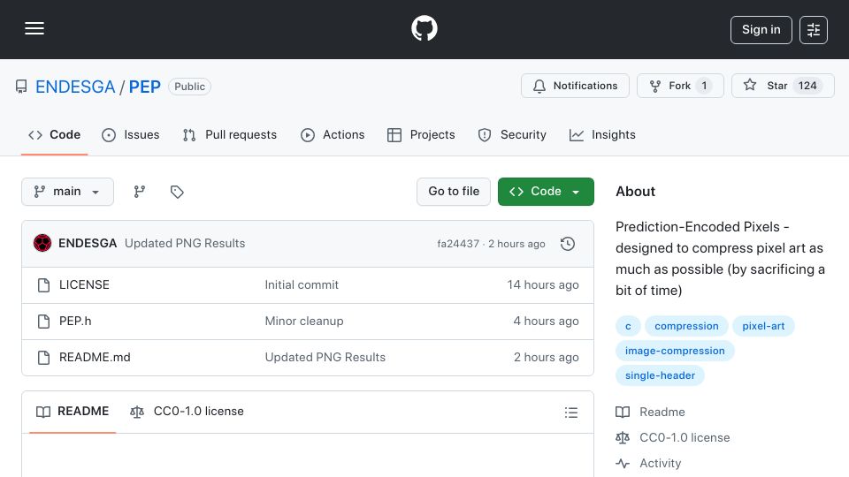
Task: Open ENDESGA commit author link
Action: (x=88, y=244)
